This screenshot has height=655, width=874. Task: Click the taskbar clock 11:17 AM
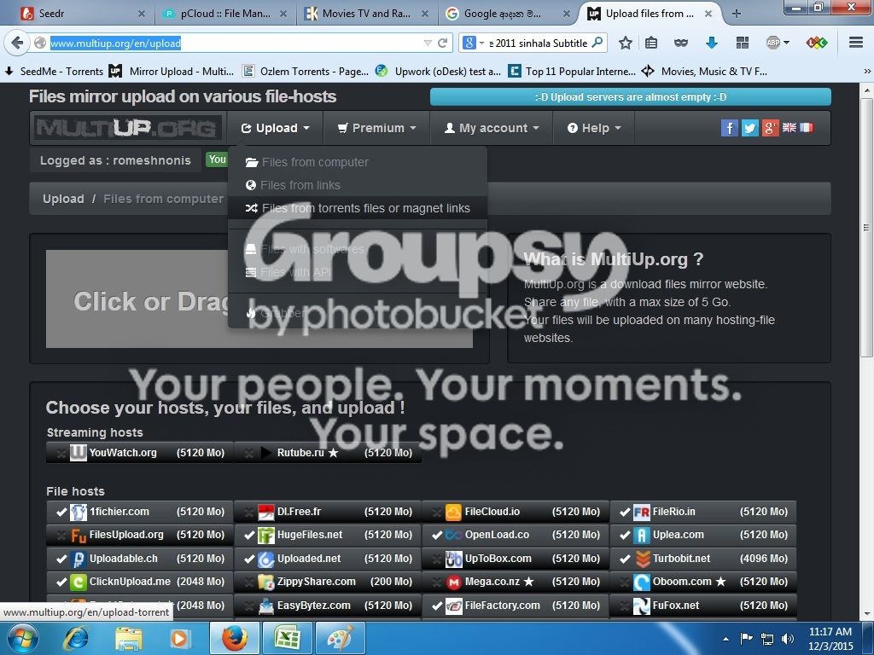[x=830, y=638]
